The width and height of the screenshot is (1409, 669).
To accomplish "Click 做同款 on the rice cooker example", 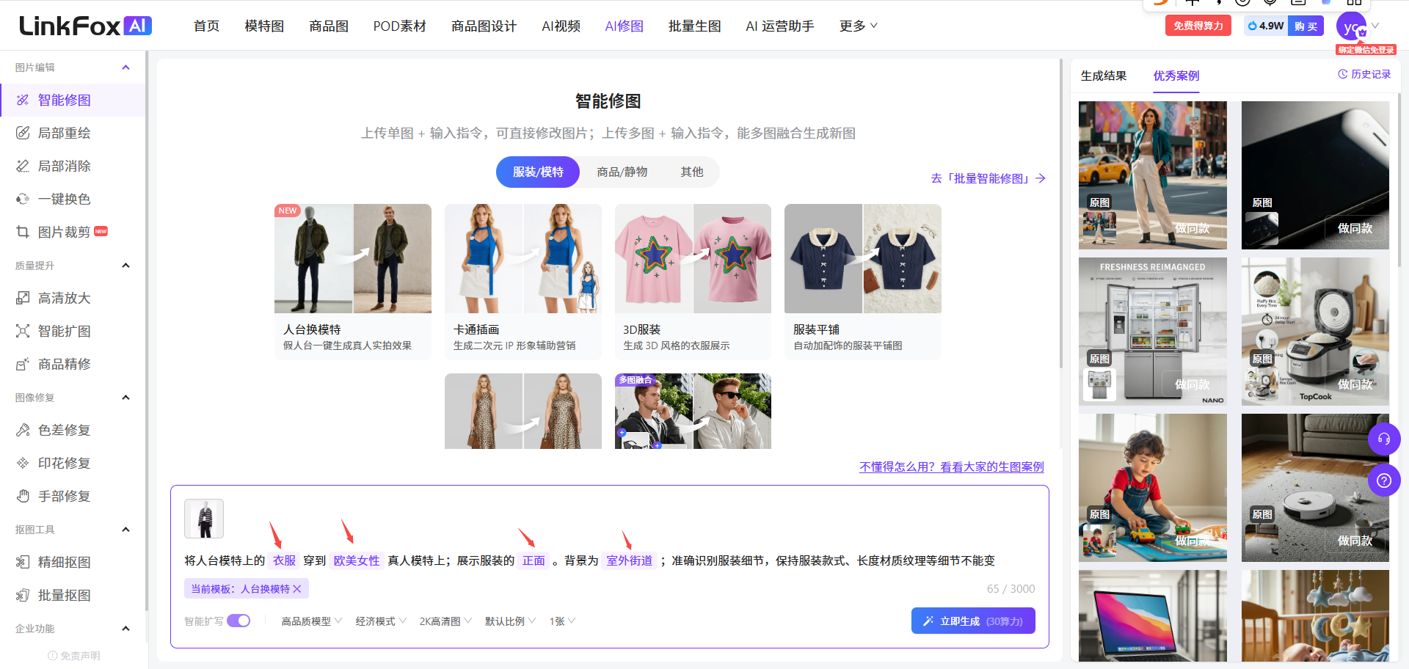I will [x=1355, y=384].
